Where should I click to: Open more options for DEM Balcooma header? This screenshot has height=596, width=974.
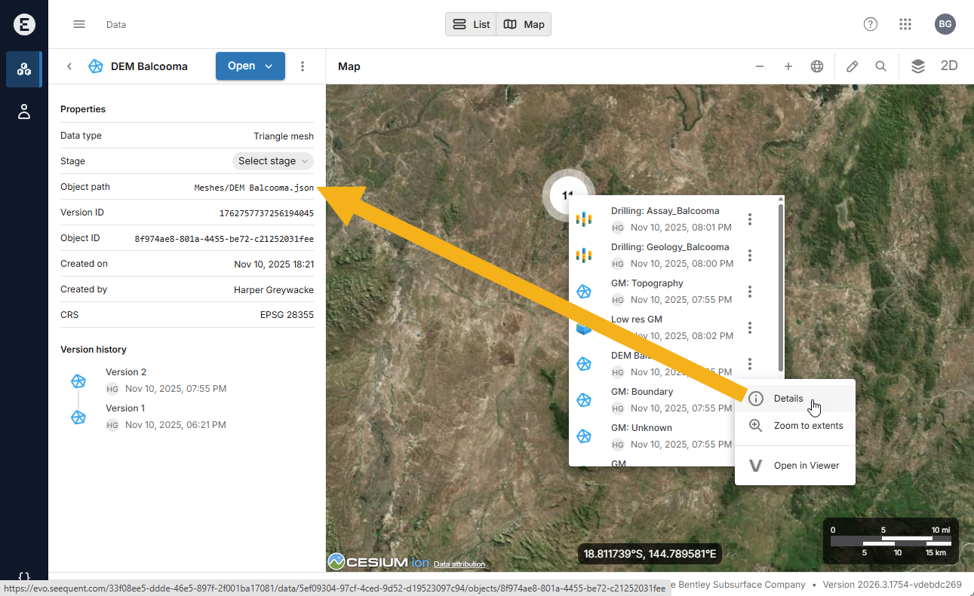point(303,66)
